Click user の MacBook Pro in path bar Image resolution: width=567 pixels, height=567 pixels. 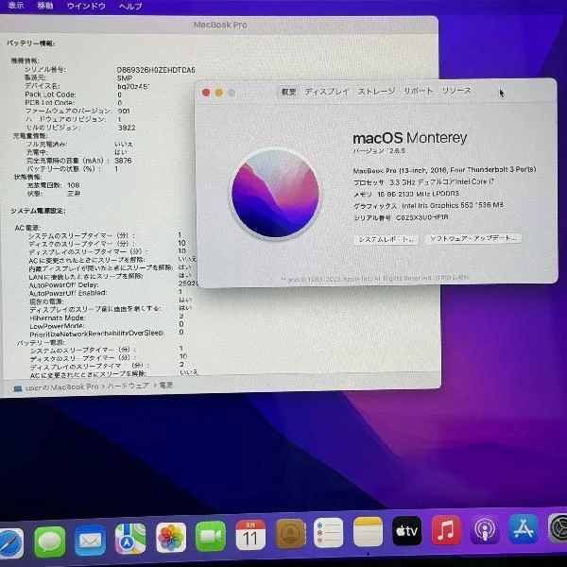61,387
